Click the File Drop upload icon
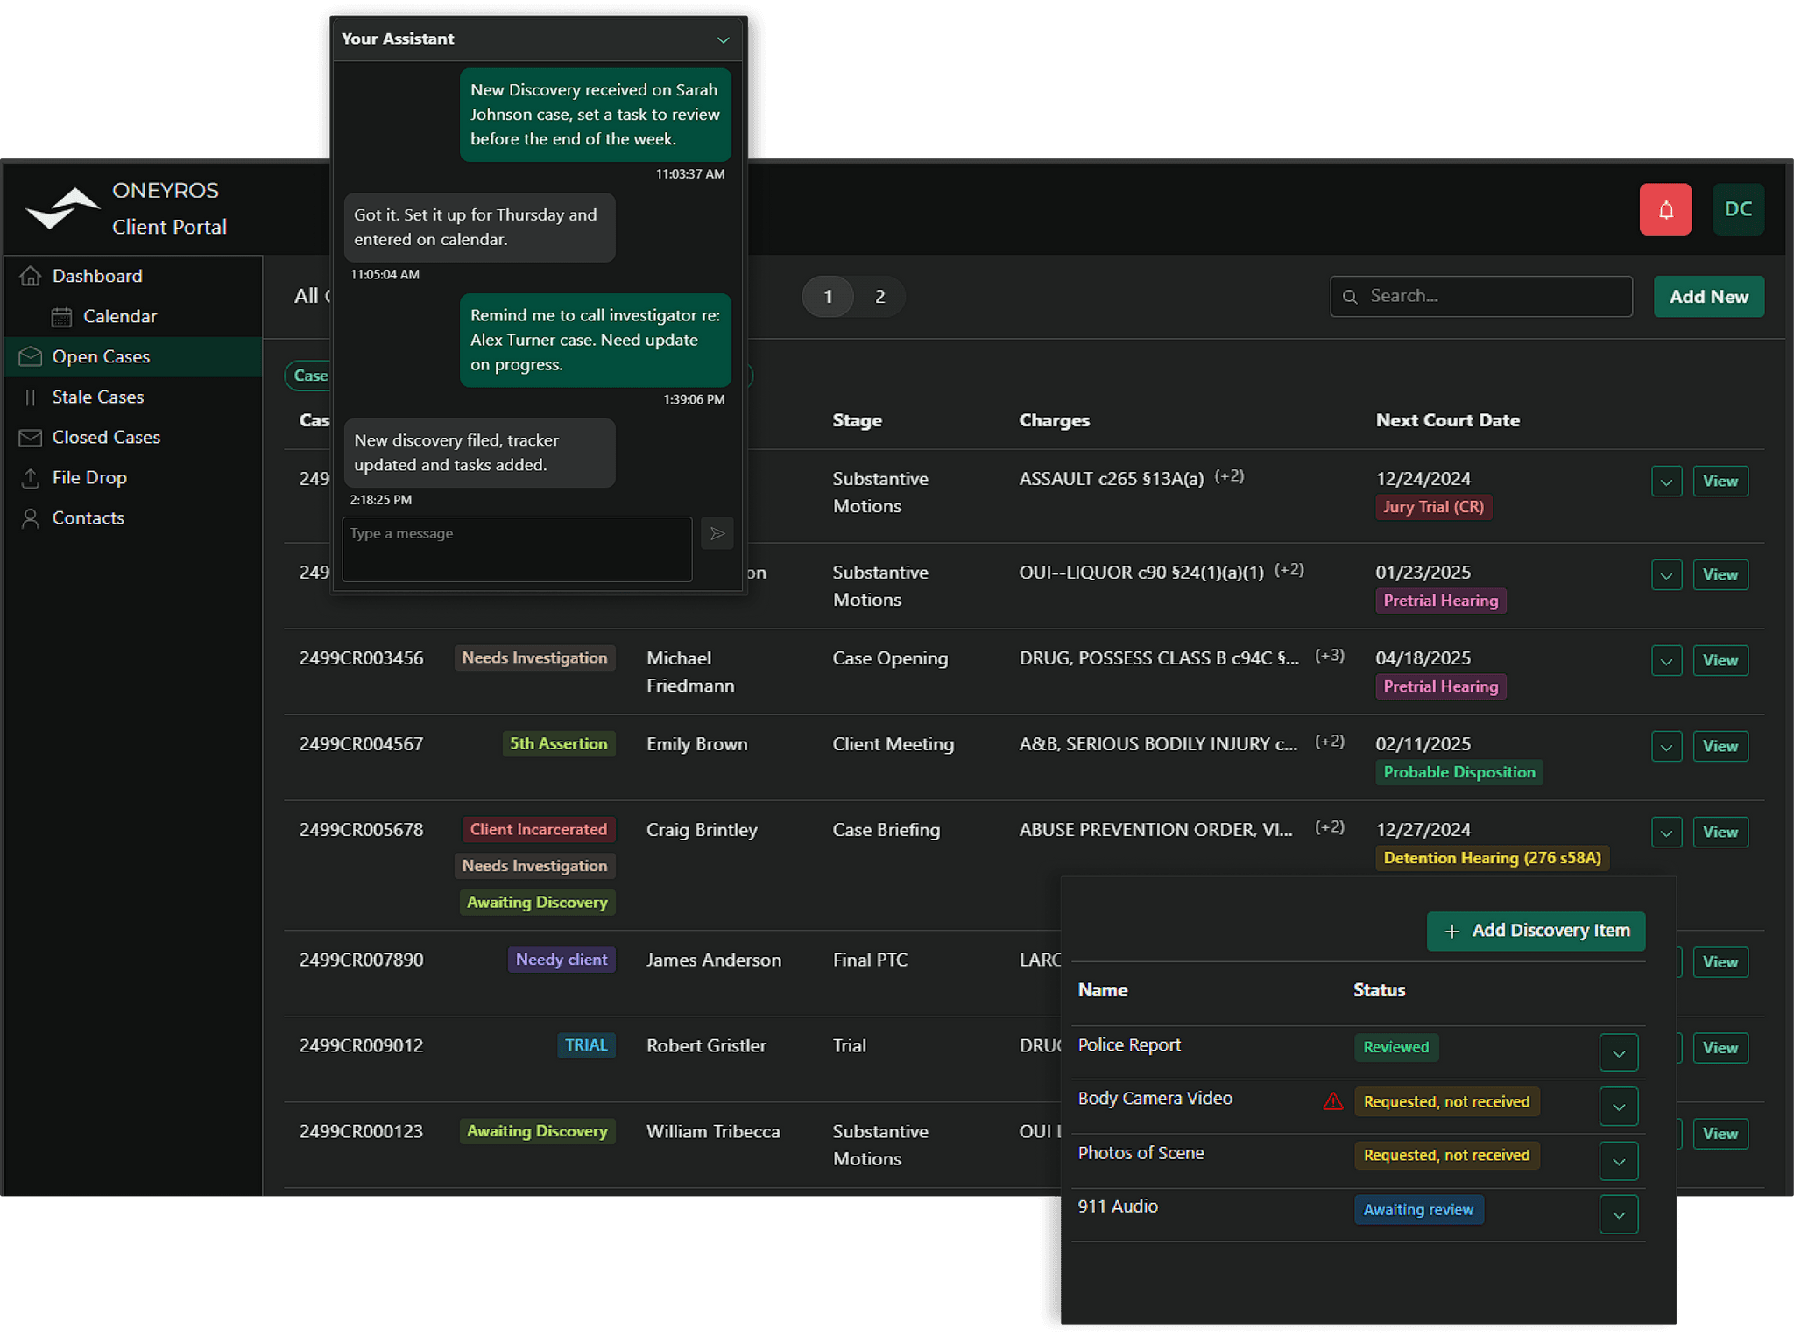This screenshot has height=1336, width=1794. point(31,478)
